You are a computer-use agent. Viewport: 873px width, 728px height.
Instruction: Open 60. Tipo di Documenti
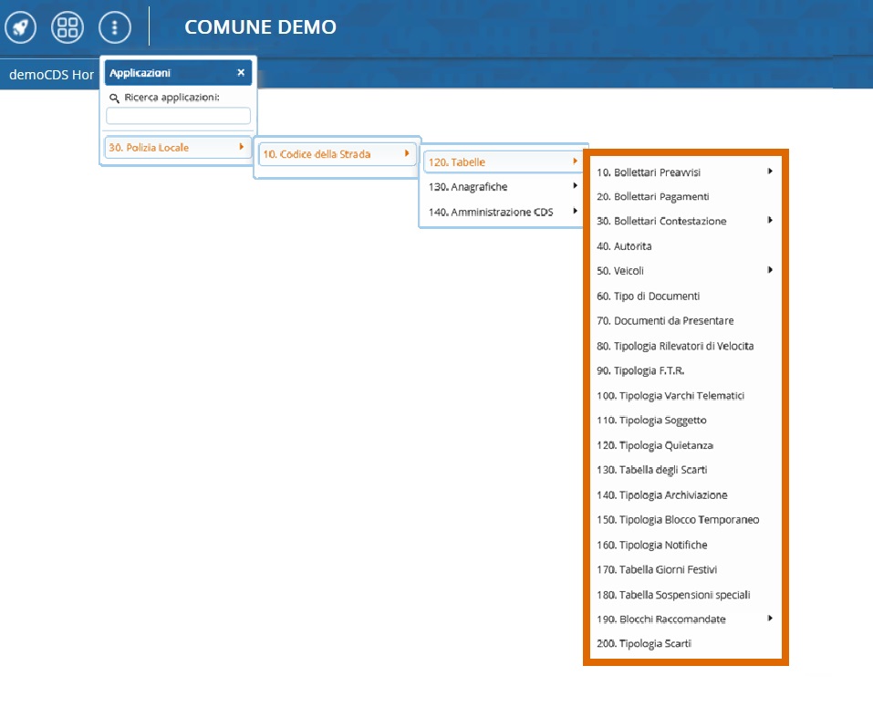[x=648, y=296]
